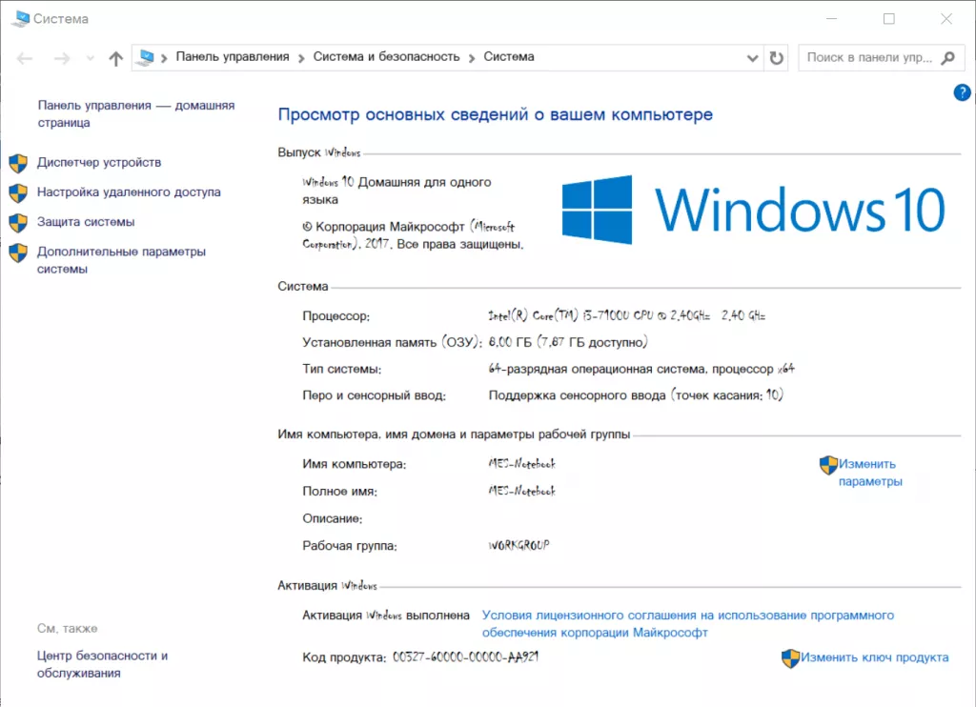Go back with the left arrow button

tap(25, 58)
